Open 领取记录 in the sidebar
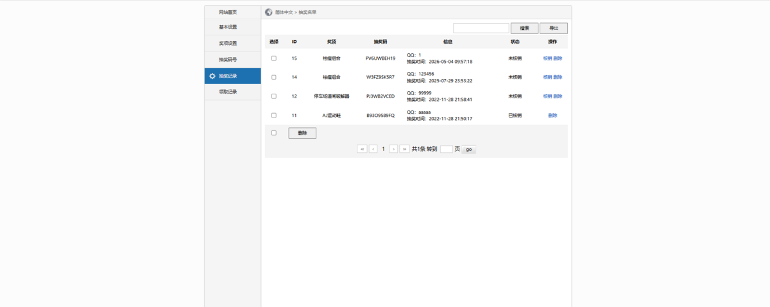Screen dimensions: 770x307 tap(233, 92)
